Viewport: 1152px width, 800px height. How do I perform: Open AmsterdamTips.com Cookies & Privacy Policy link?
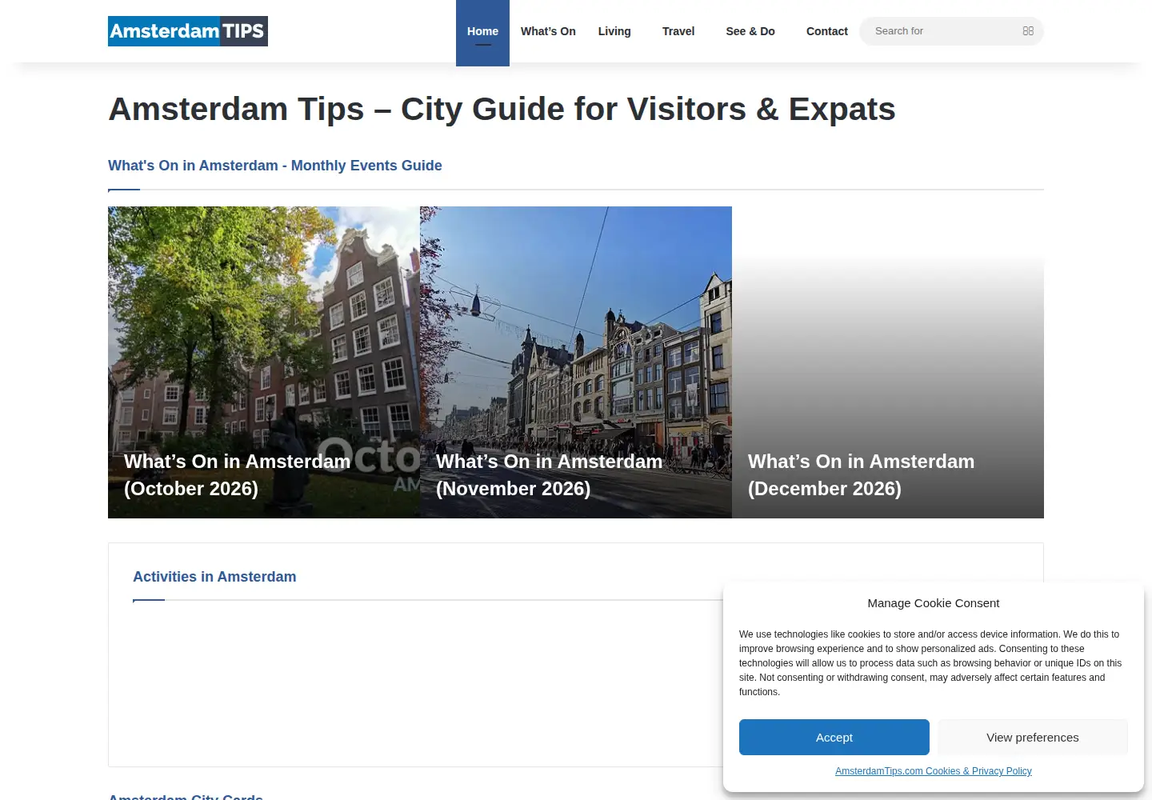pos(934,771)
